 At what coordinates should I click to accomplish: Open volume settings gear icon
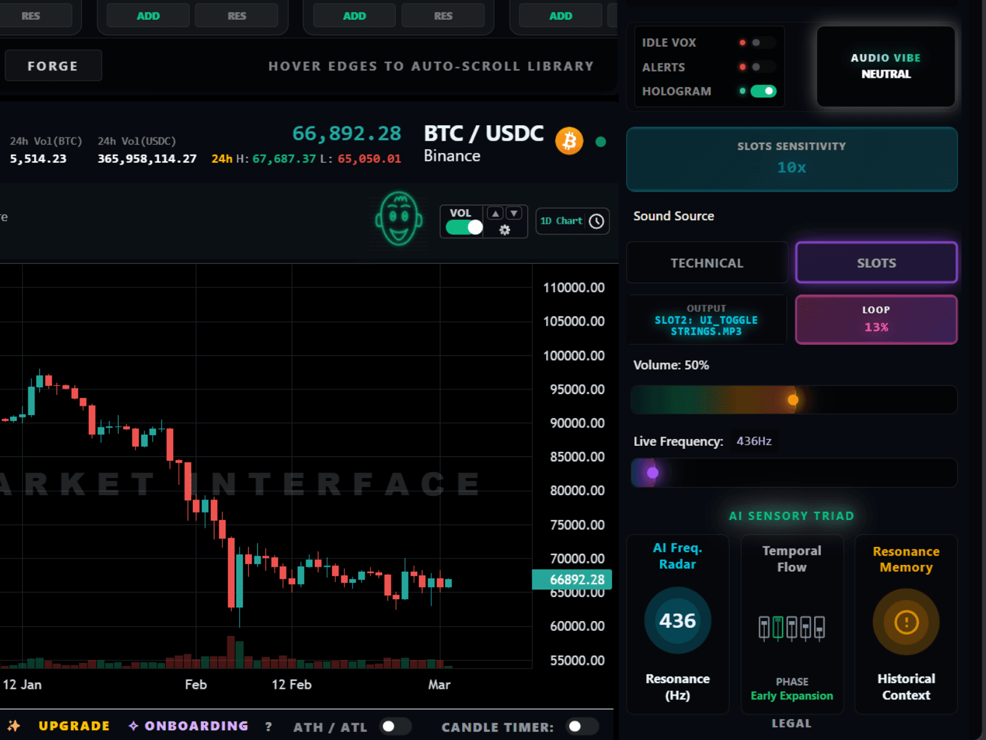point(505,230)
